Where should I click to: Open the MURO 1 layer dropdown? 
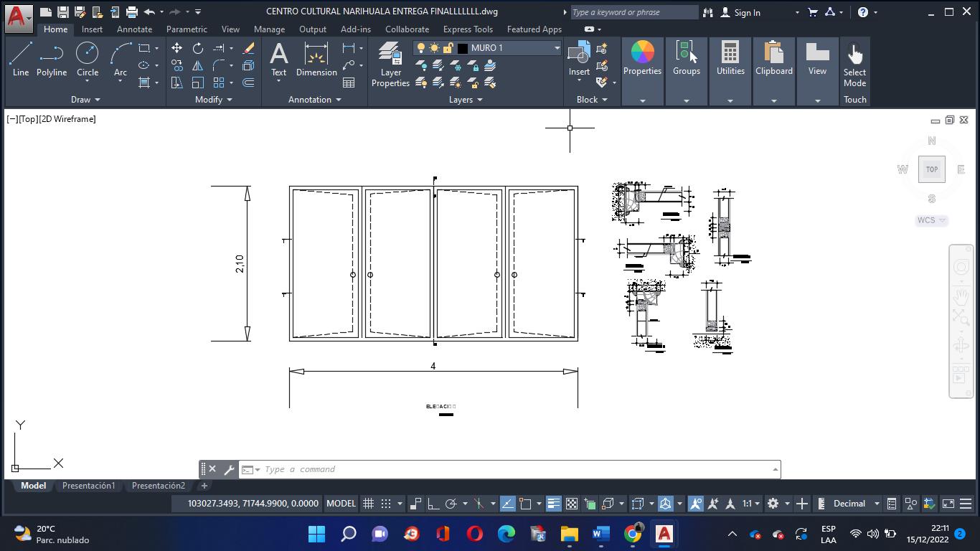click(x=557, y=48)
